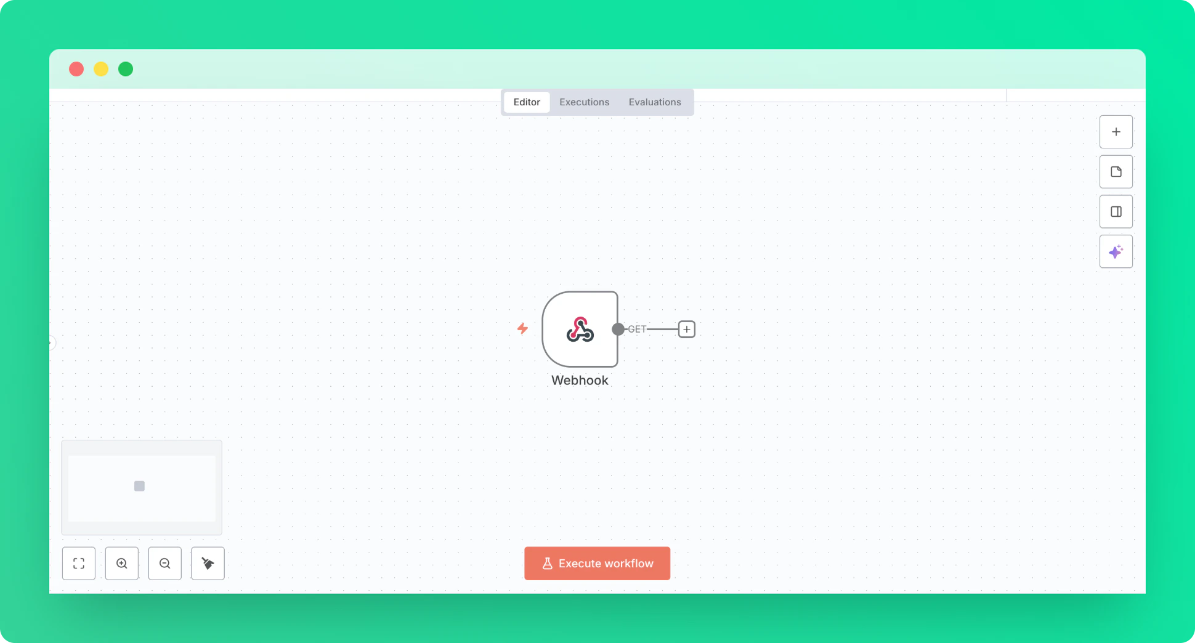Zoom in on the canvas
Screen dimensions: 1195x643
pos(122,564)
